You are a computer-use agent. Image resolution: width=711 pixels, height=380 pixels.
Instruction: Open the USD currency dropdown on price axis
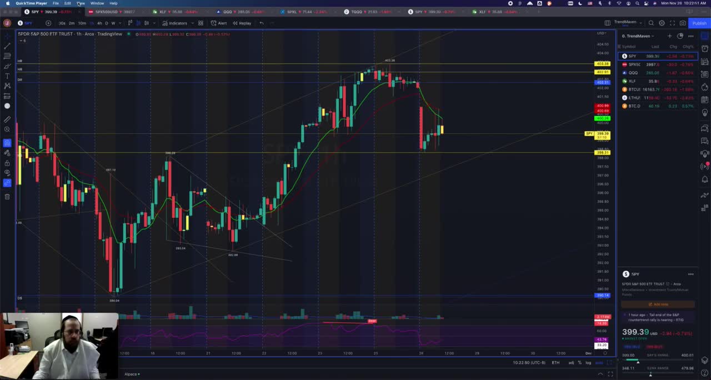point(602,33)
